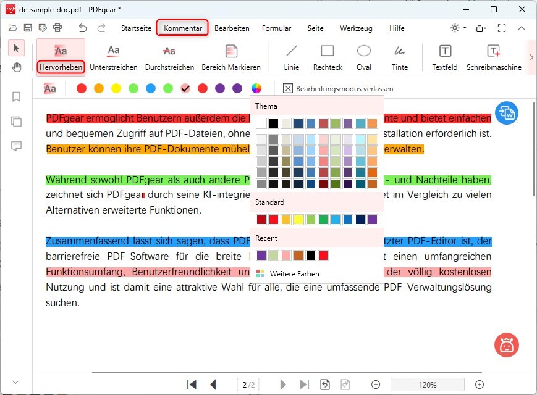Choose purple in the Standard colors row
This screenshot has width=537, height=395.
point(372,220)
